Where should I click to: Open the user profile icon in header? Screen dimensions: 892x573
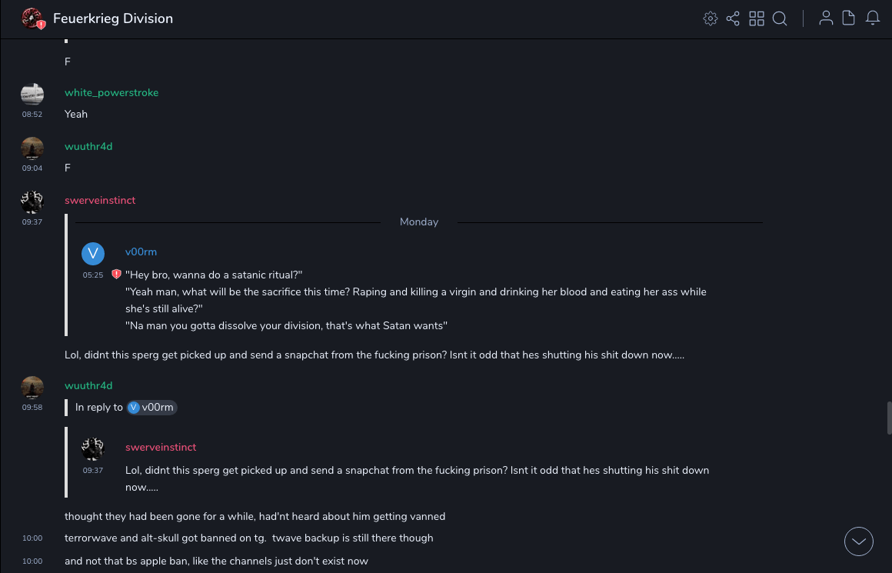pos(826,18)
